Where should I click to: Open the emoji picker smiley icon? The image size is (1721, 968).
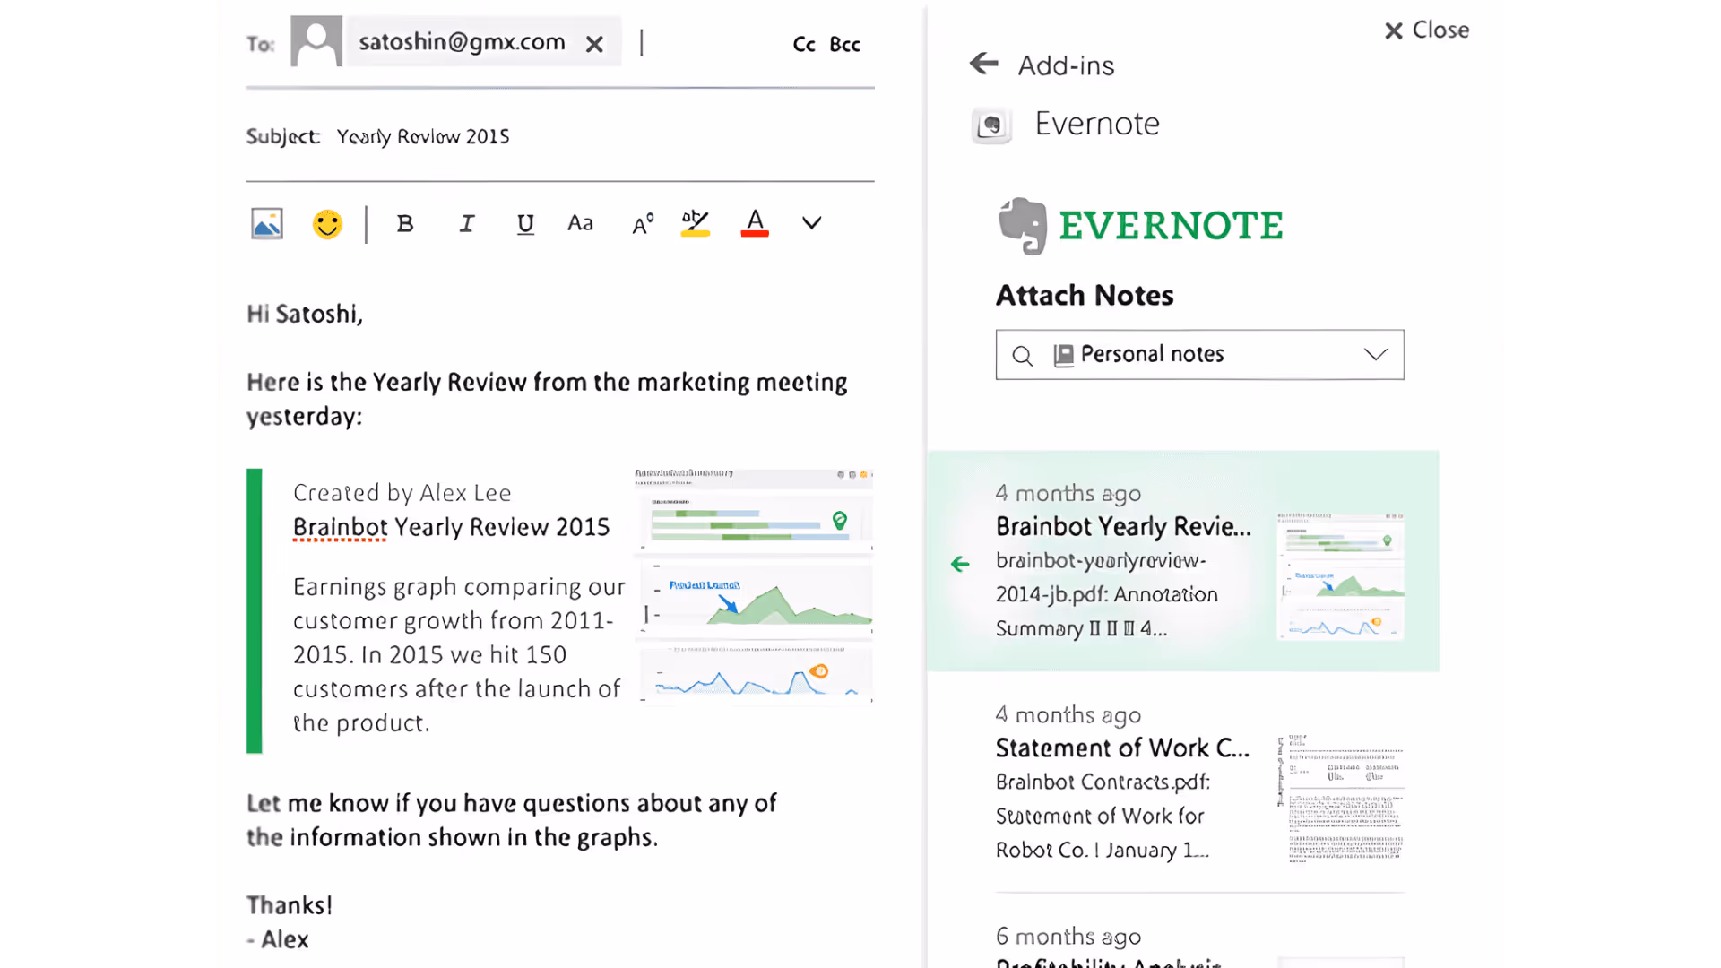(327, 223)
